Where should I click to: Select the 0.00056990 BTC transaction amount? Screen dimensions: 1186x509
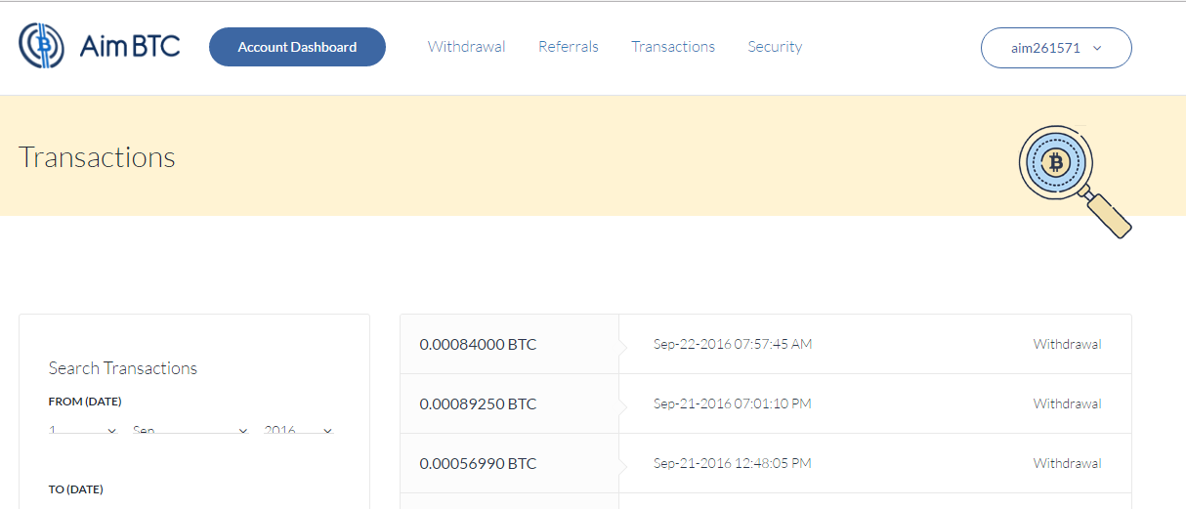[478, 463]
